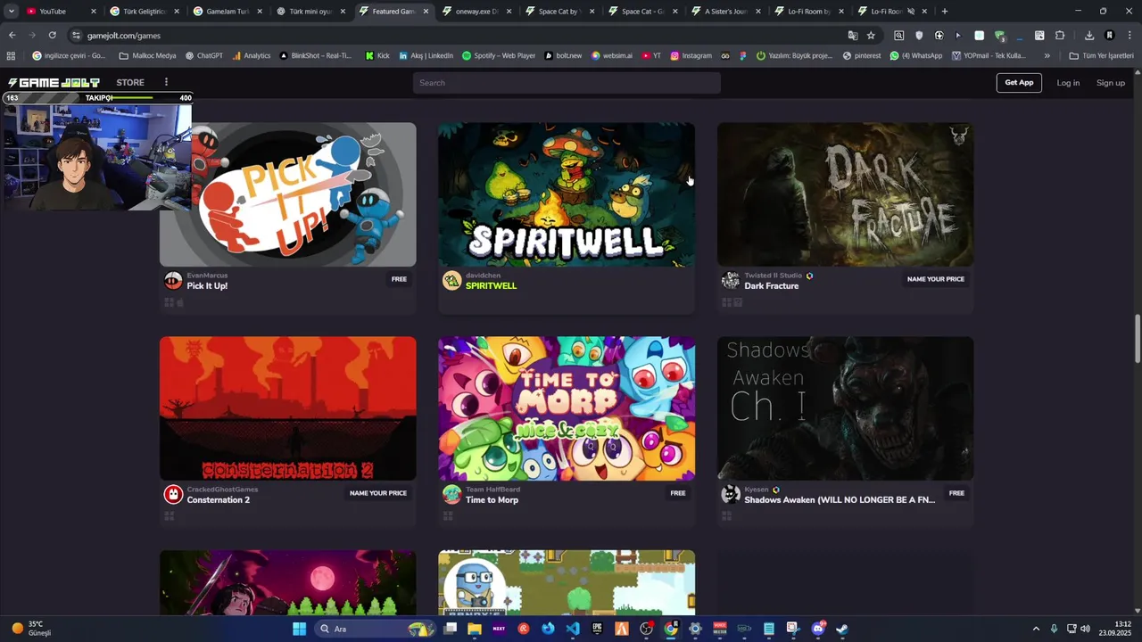
Task: Click the translate page icon
Action: pos(853,35)
